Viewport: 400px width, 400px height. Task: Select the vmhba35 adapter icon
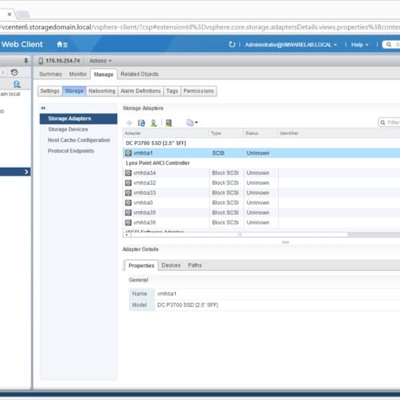coord(128,213)
